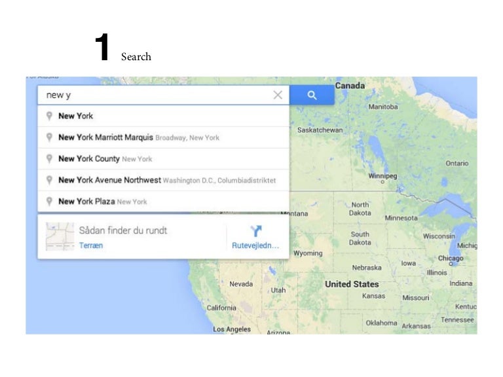Click the 'Rutevejledn...' directions link
This screenshot has width=503, height=377.
[x=255, y=246]
